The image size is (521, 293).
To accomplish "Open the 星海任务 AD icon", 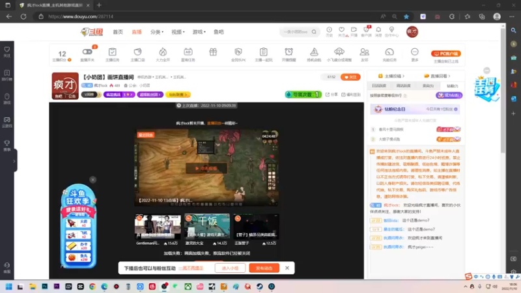I will coord(188,52).
